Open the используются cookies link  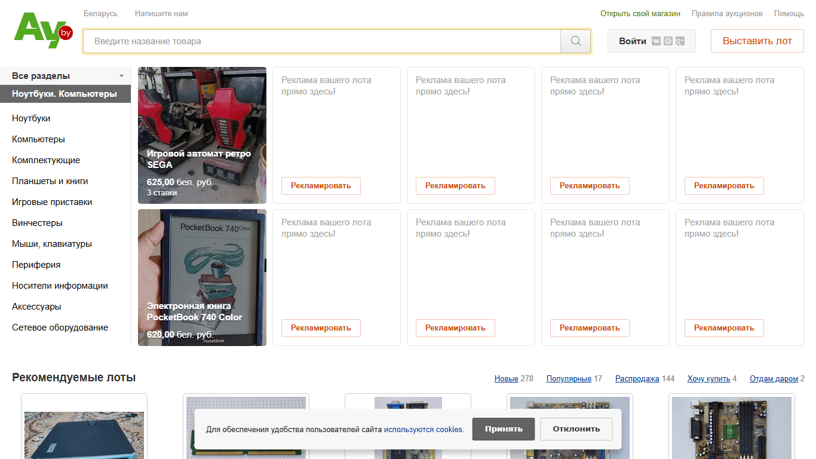click(423, 429)
